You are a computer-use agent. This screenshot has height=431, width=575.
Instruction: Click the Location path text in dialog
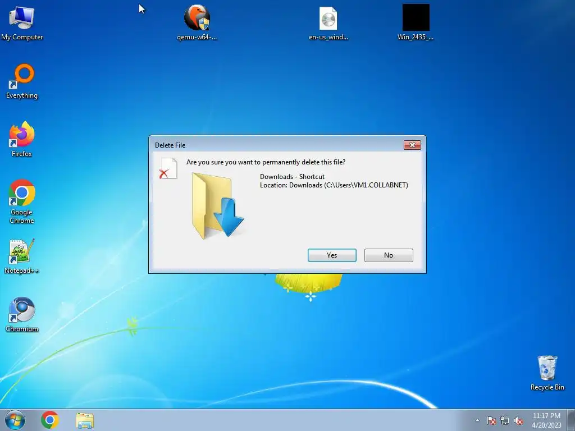coord(334,185)
